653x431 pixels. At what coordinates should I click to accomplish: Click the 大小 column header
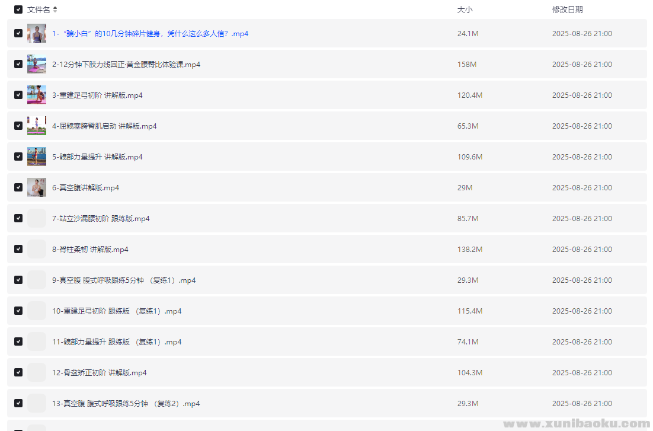pos(465,9)
